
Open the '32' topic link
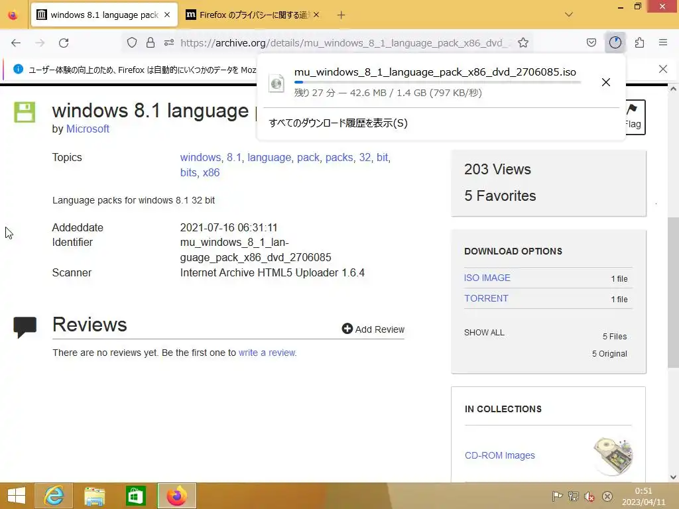(x=365, y=157)
